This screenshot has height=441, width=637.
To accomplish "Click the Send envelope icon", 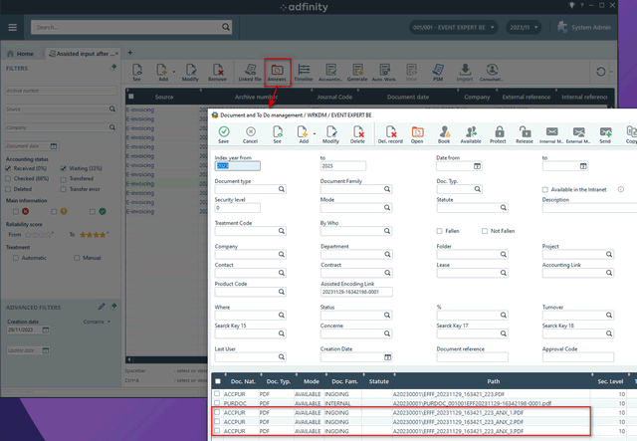I will point(605,135).
